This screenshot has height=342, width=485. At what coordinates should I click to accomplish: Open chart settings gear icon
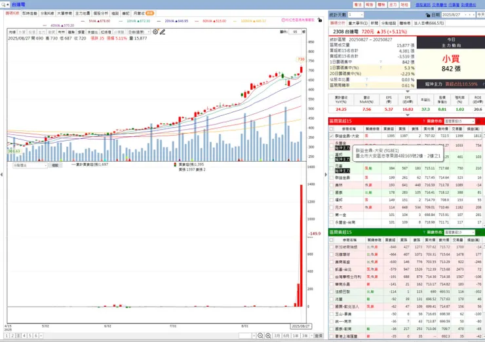point(155,32)
